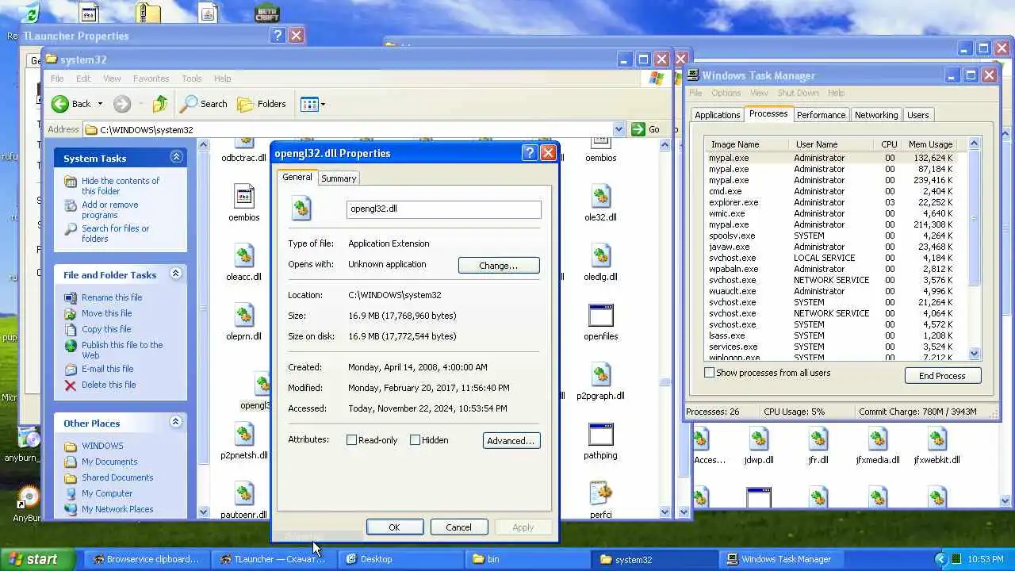
Task: Click Delete this file task link
Action: (x=109, y=385)
